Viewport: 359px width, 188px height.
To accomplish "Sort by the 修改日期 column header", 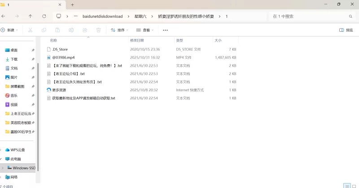I will pyautogui.click(x=137, y=40).
